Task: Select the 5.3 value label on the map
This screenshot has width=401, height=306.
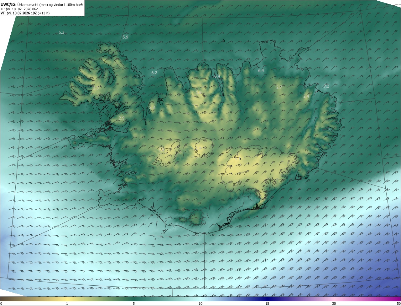Action: point(61,33)
